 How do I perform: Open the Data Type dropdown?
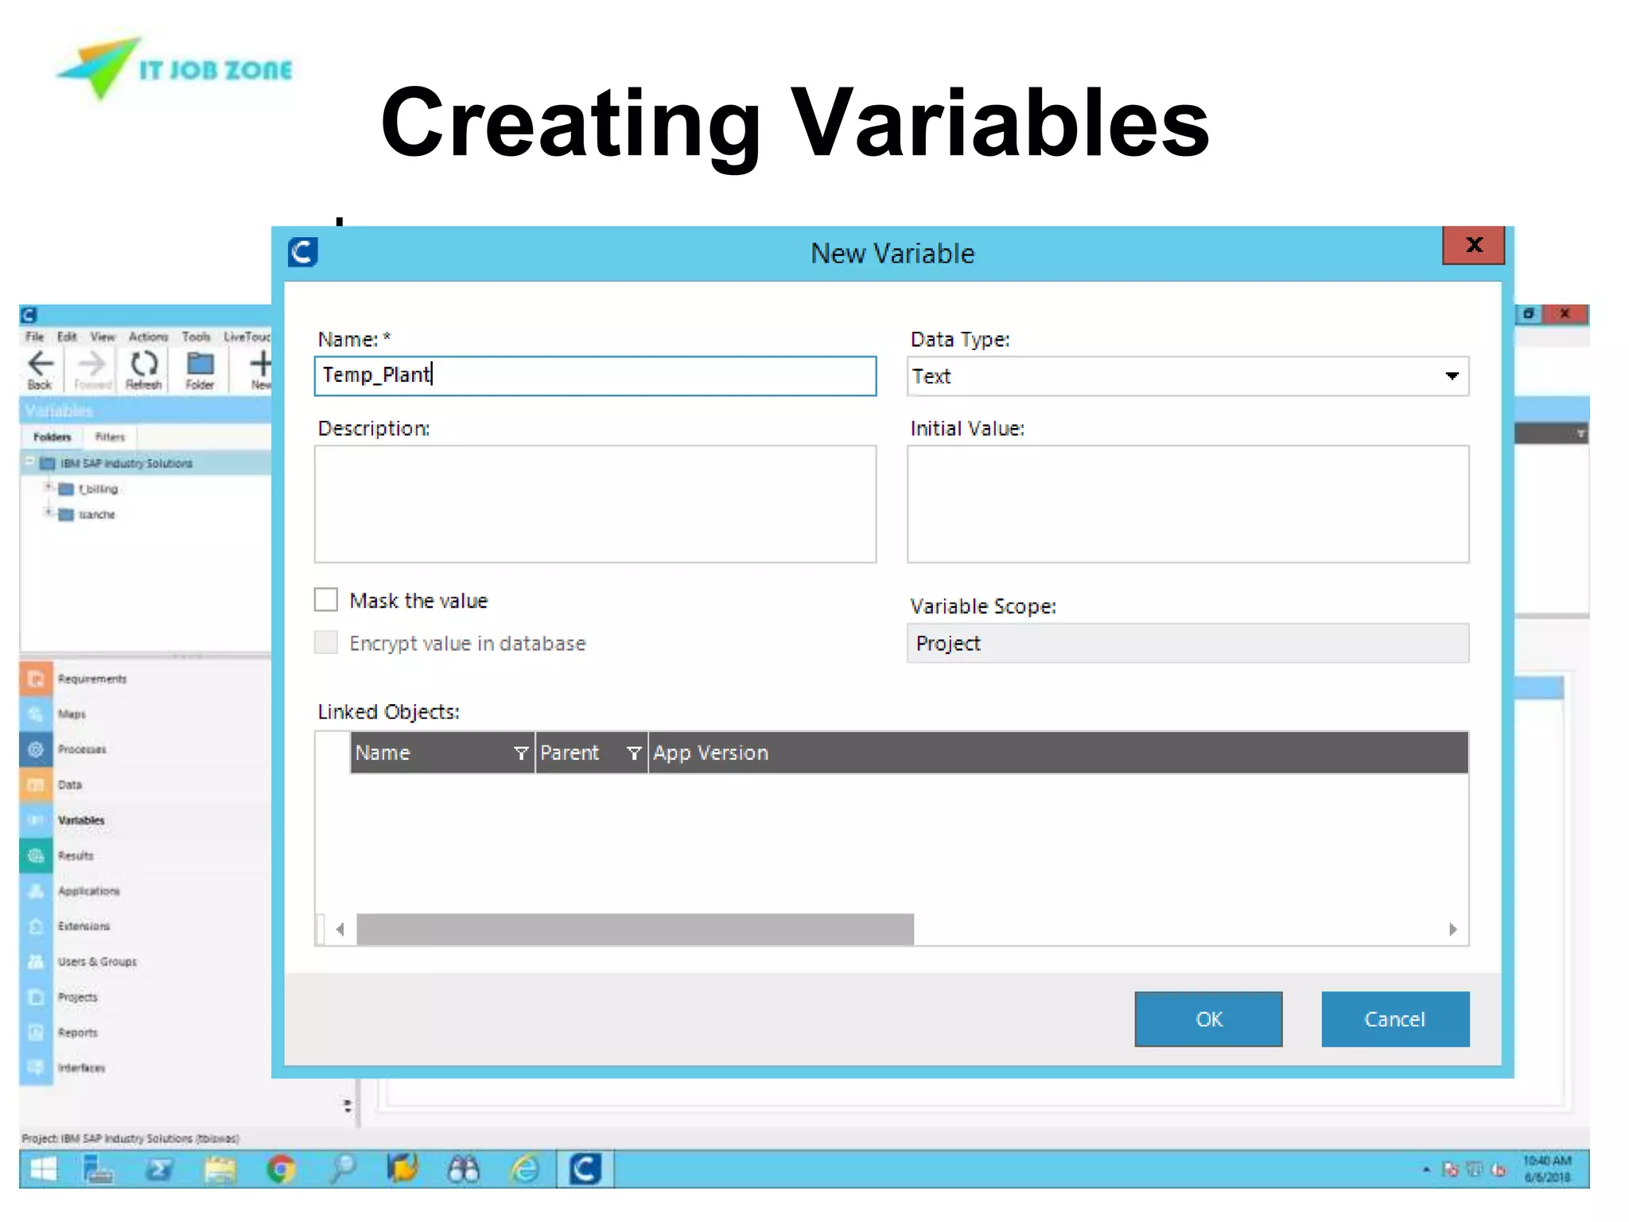pos(1452,376)
